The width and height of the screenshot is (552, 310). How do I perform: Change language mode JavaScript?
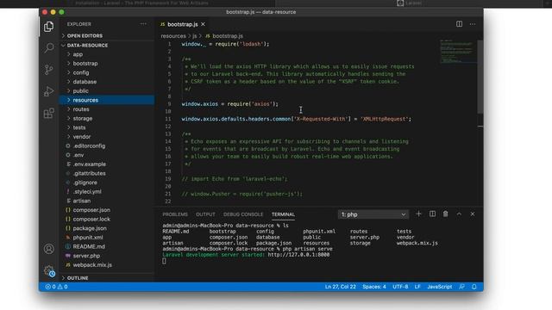(439, 287)
